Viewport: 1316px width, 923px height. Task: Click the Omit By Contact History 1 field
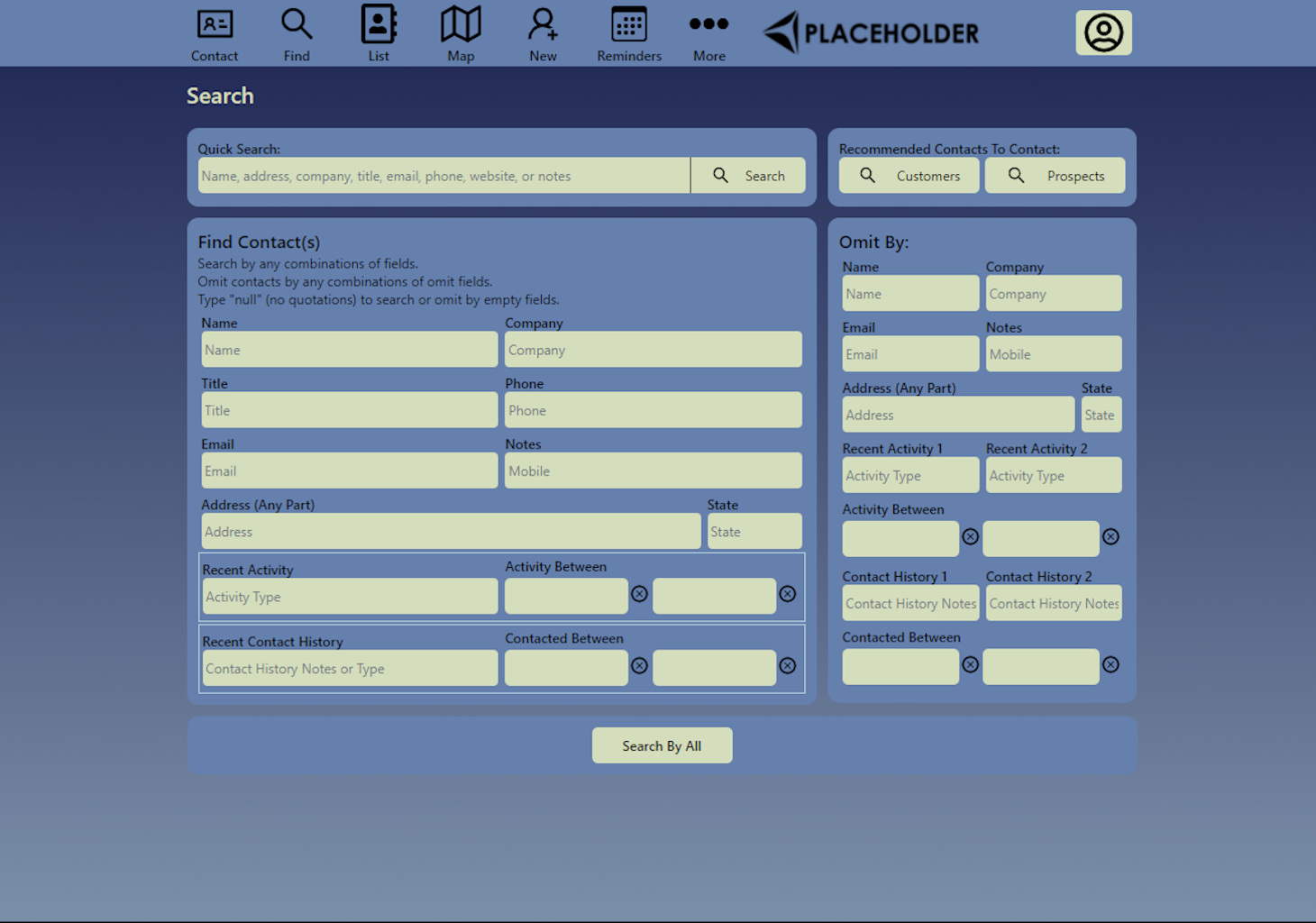(910, 603)
